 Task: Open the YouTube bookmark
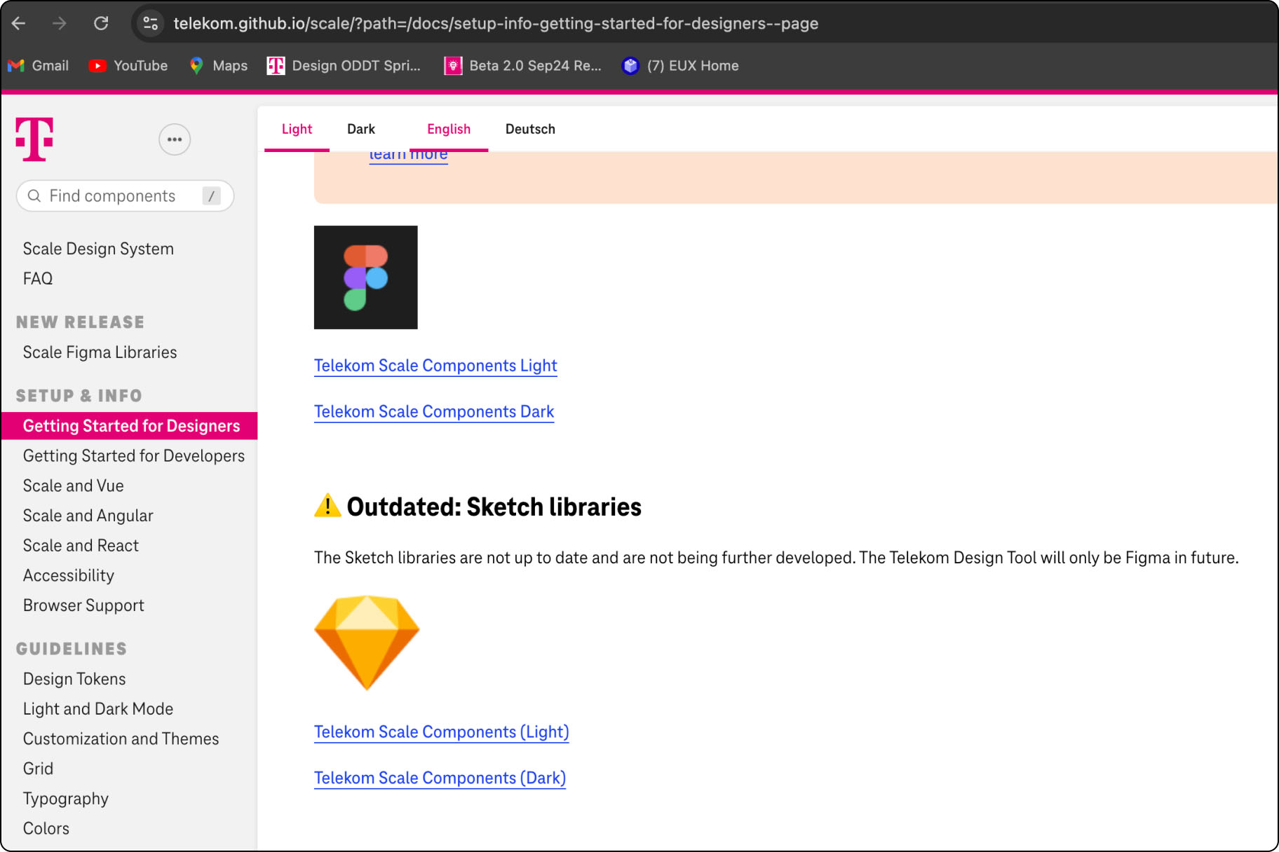128,65
